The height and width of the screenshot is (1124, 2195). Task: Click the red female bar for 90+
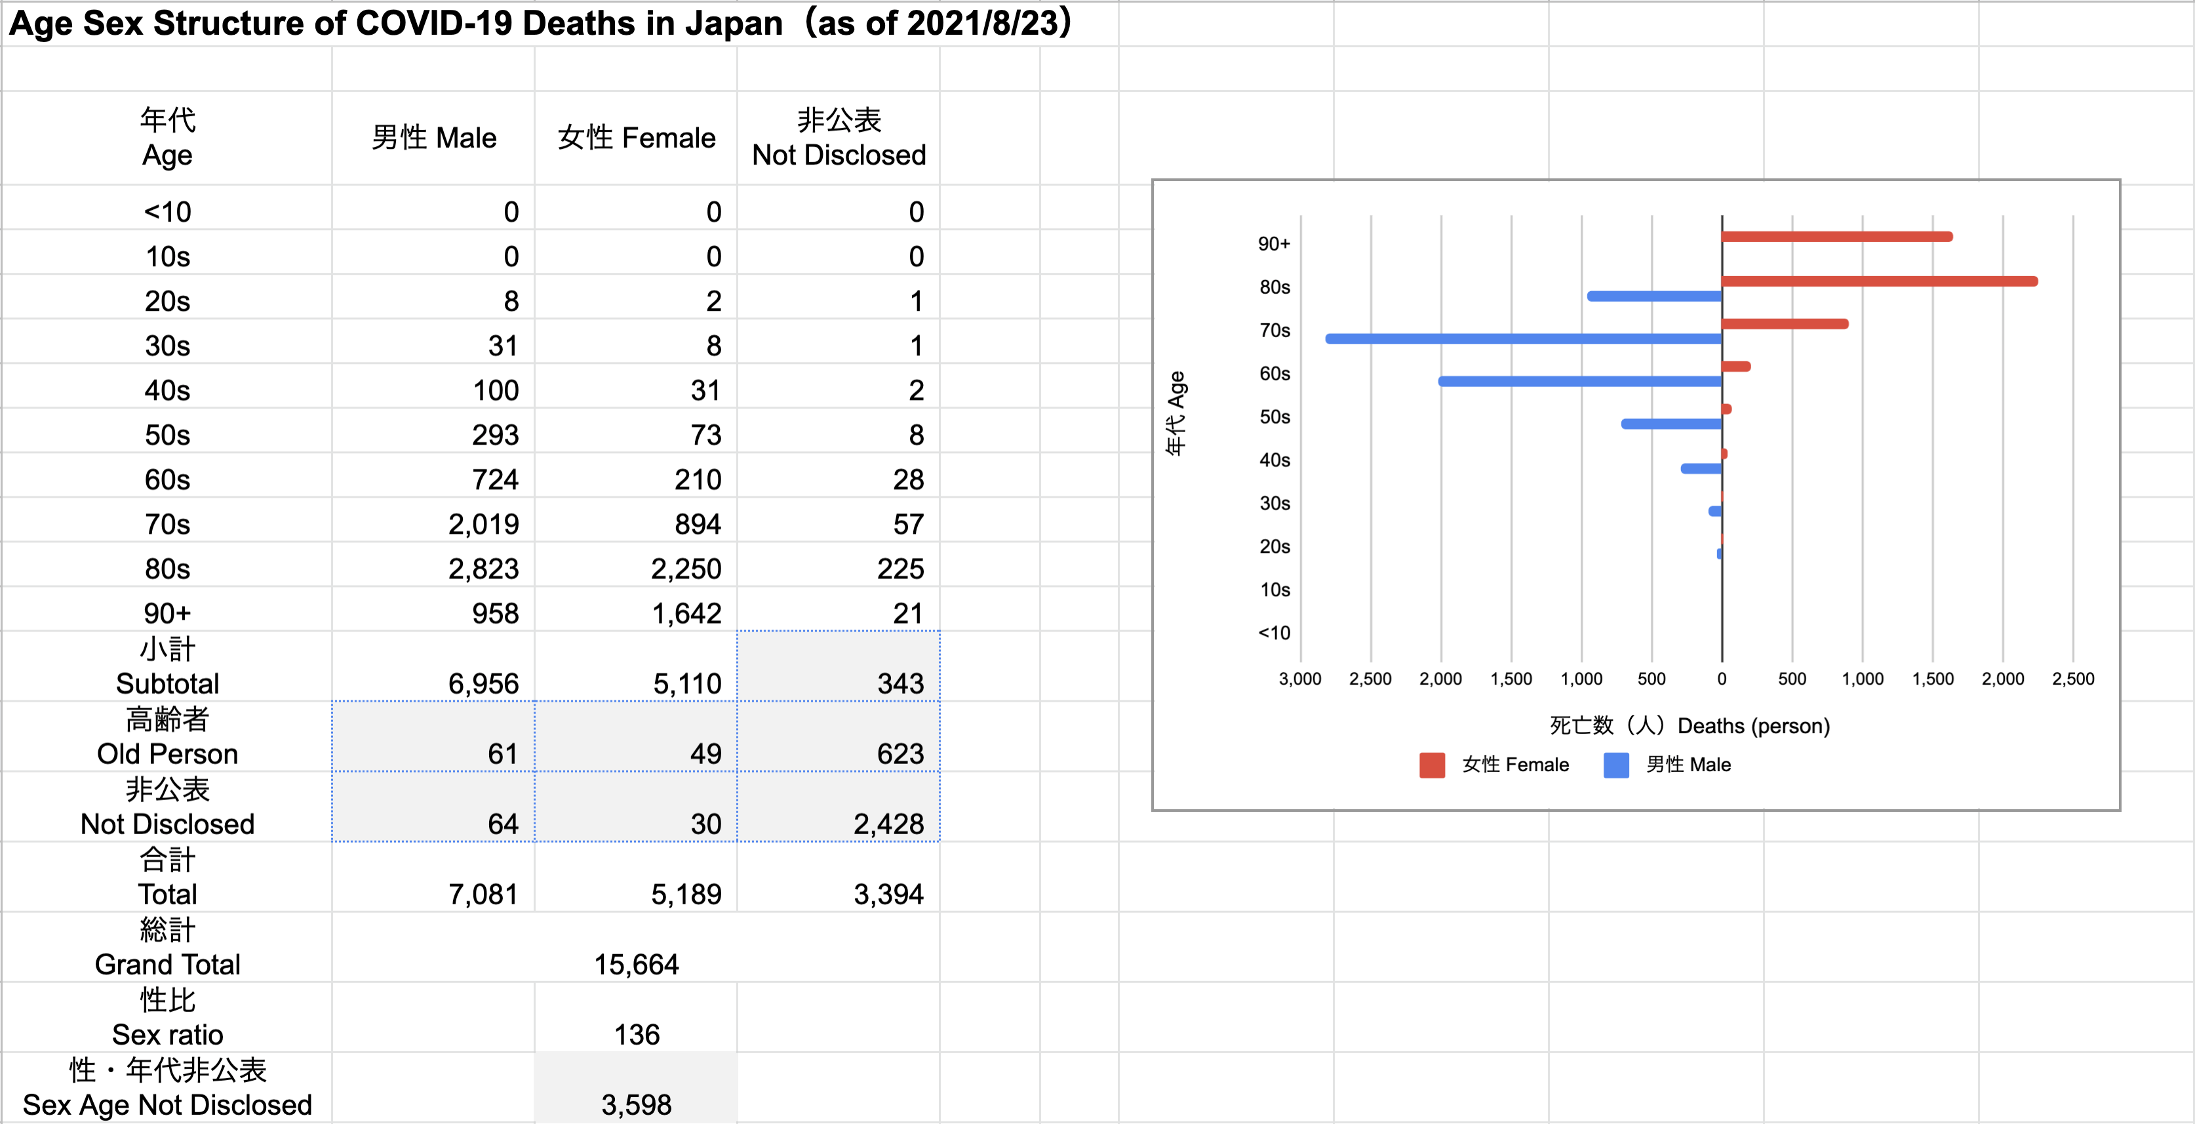[x=1837, y=237]
